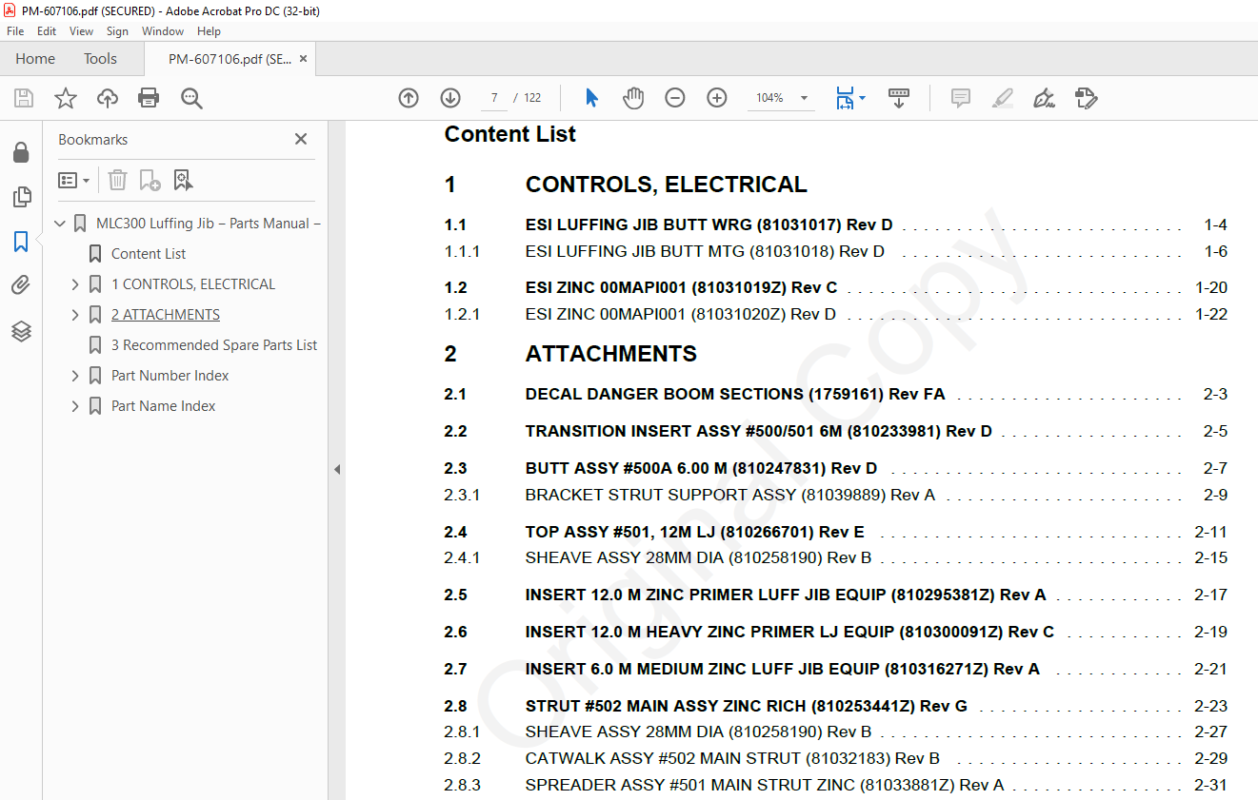
Task: Open bookmark options menu dropdown
Action: coord(73,180)
